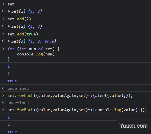The width and height of the screenshot is (151, 134).
Task: Expand the Set(3) {1, 2, true} result
Action: [9, 41]
